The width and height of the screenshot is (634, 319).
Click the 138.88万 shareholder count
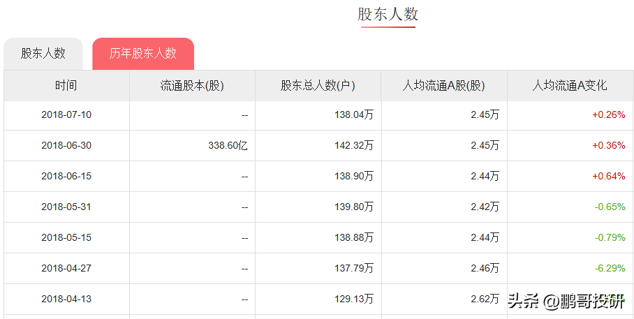(354, 238)
